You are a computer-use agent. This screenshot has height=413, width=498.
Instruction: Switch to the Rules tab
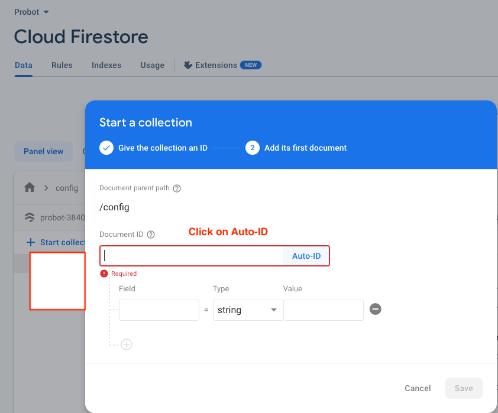[62, 65]
